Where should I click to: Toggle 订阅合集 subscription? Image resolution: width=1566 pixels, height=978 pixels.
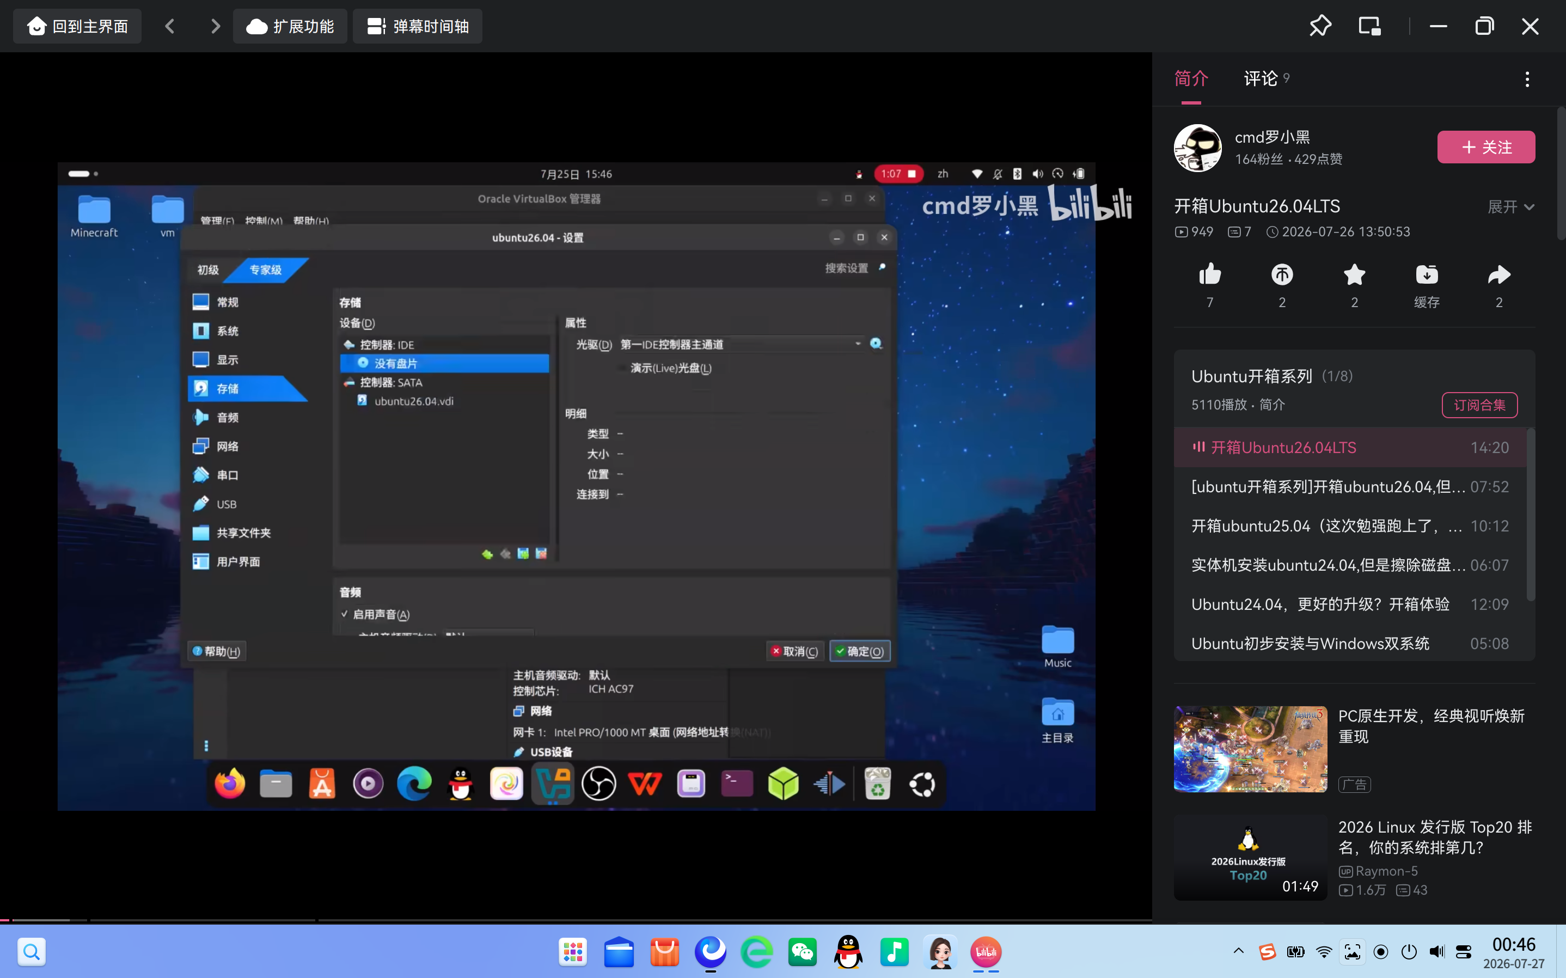pyautogui.click(x=1479, y=405)
